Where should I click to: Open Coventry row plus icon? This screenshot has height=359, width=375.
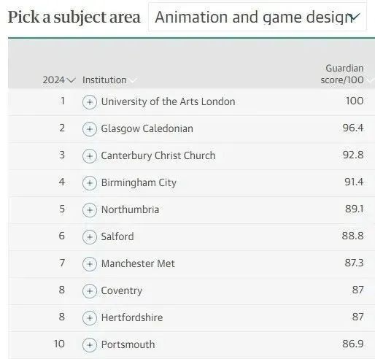coord(90,291)
